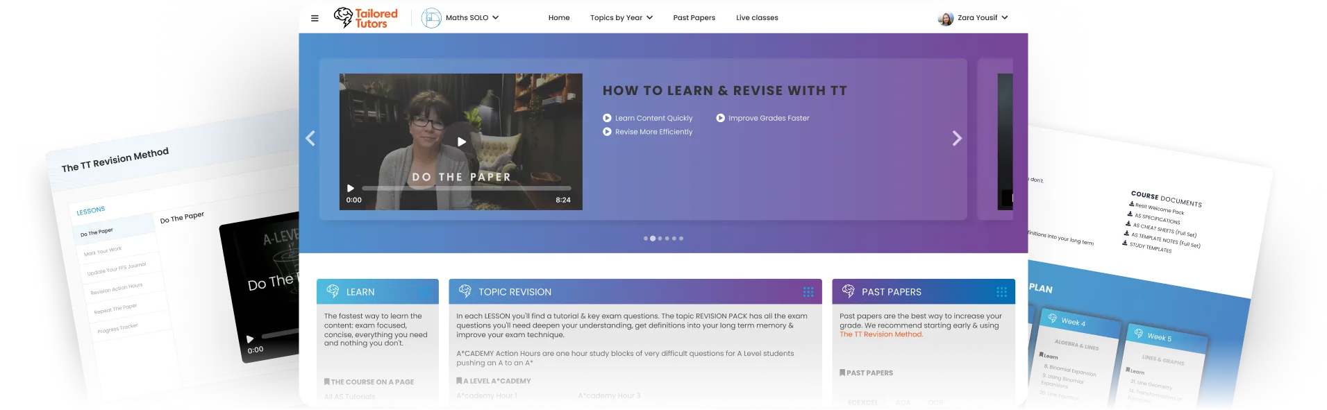The width and height of the screenshot is (1327, 410).
Task: Select the first carousel pagination dot
Action: pyautogui.click(x=646, y=239)
